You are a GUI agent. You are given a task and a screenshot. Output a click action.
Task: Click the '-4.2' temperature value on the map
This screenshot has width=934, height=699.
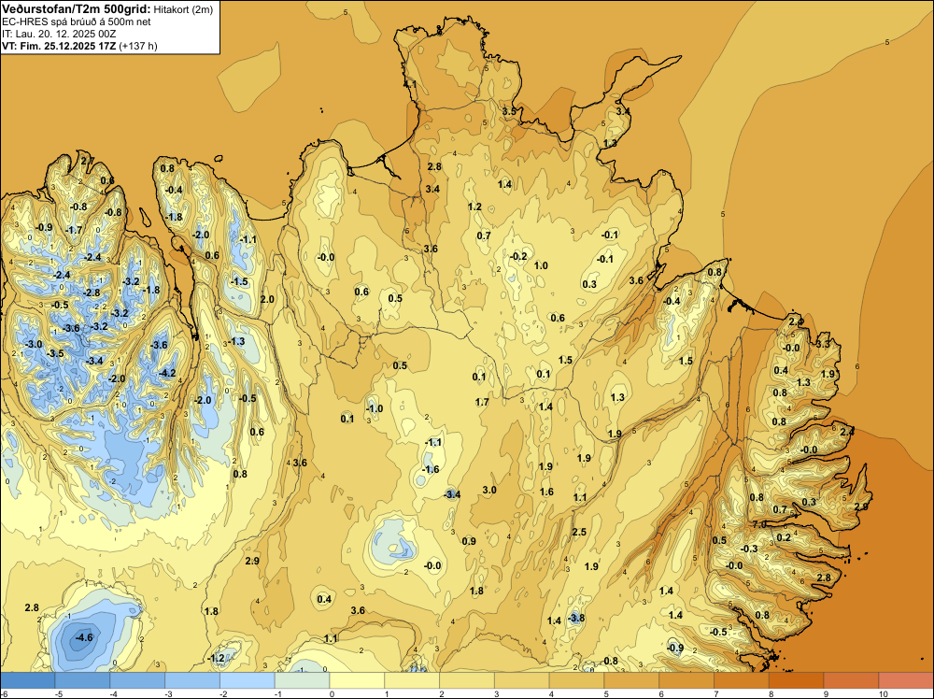(x=167, y=374)
